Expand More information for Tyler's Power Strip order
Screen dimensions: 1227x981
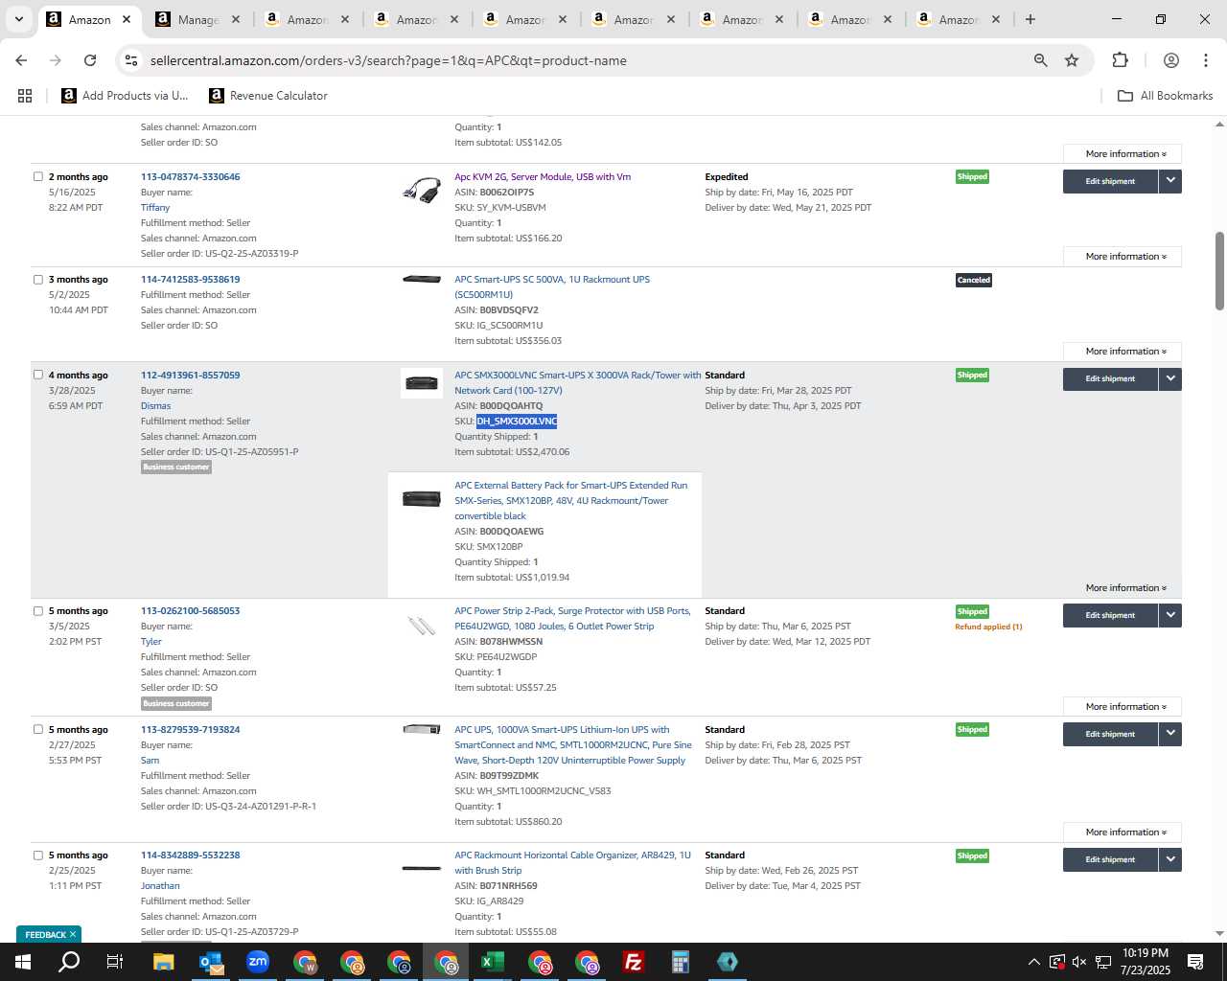[1123, 707]
